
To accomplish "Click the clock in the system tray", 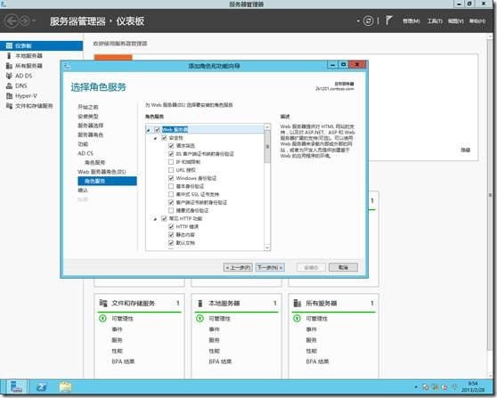I will (x=473, y=387).
